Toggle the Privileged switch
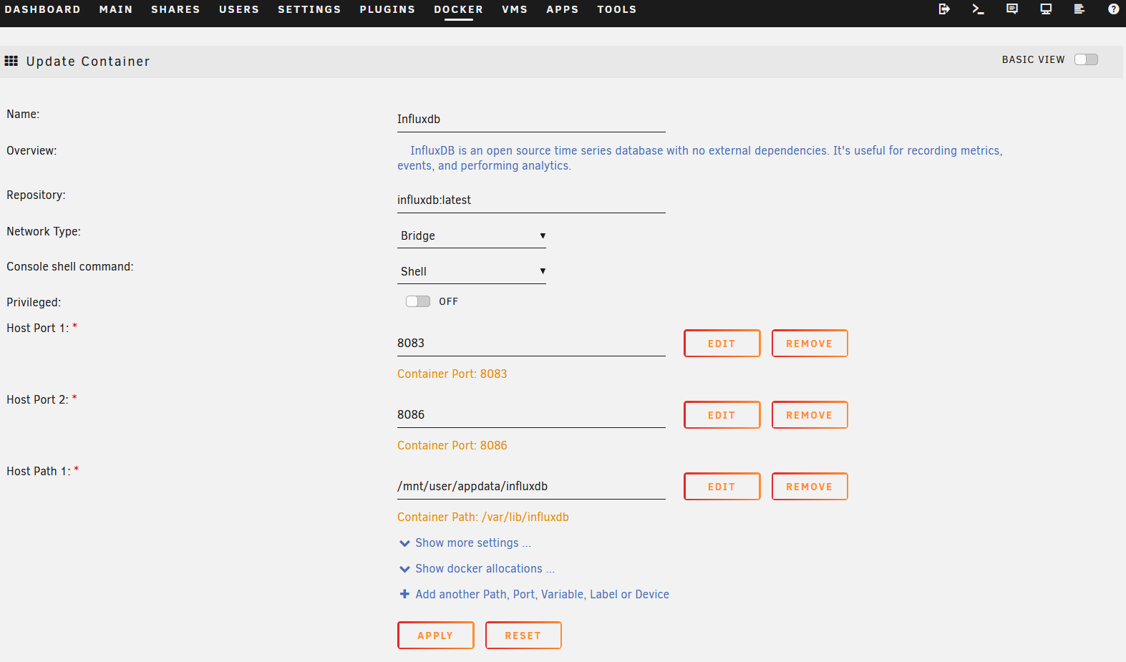The image size is (1126, 662). pyautogui.click(x=418, y=301)
